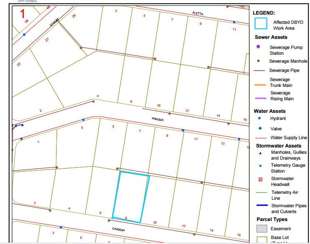The image size is (310, 244).
Task: Click the Sewerage Pump Station legend symbol
Action: tap(258, 47)
